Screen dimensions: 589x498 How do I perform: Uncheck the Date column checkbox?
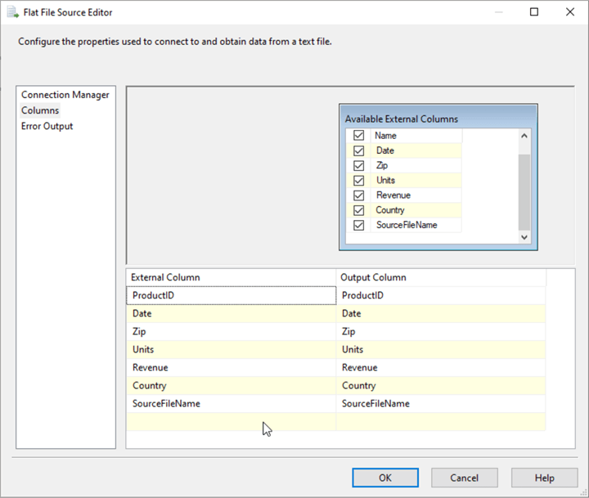(358, 150)
